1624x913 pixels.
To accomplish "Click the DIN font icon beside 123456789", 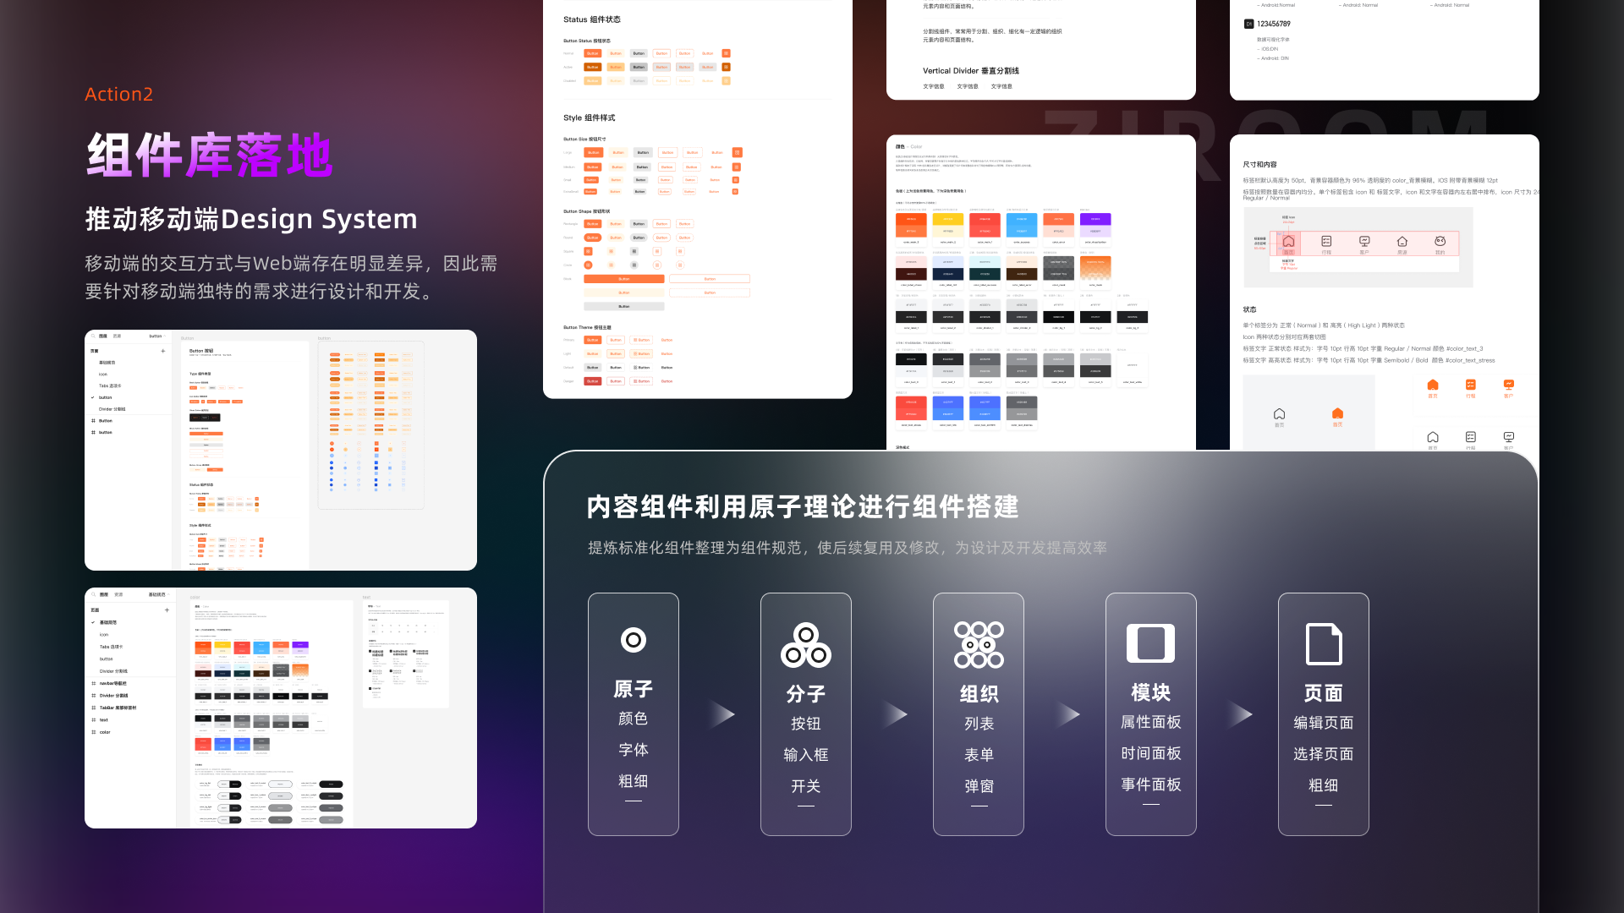I will [x=1248, y=24].
